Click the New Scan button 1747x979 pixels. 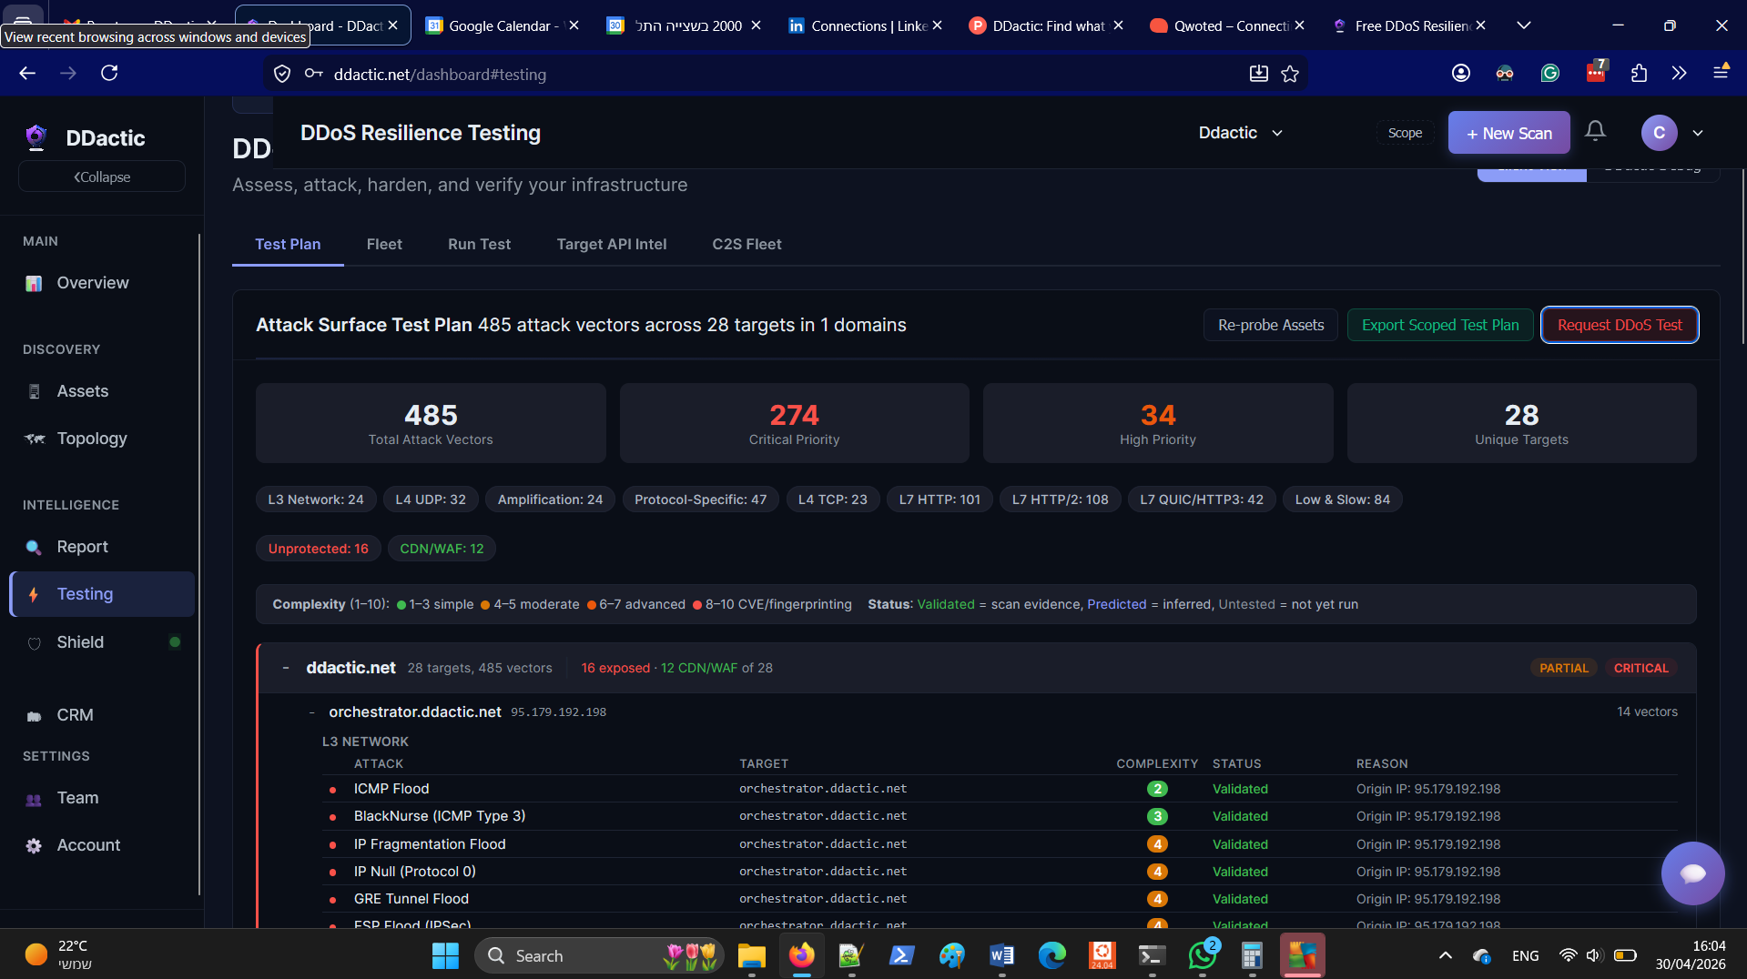point(1508,133)
